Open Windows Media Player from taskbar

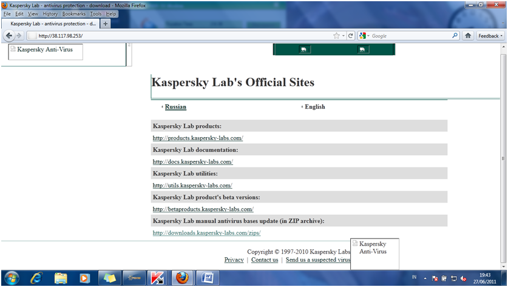(84, 278)
